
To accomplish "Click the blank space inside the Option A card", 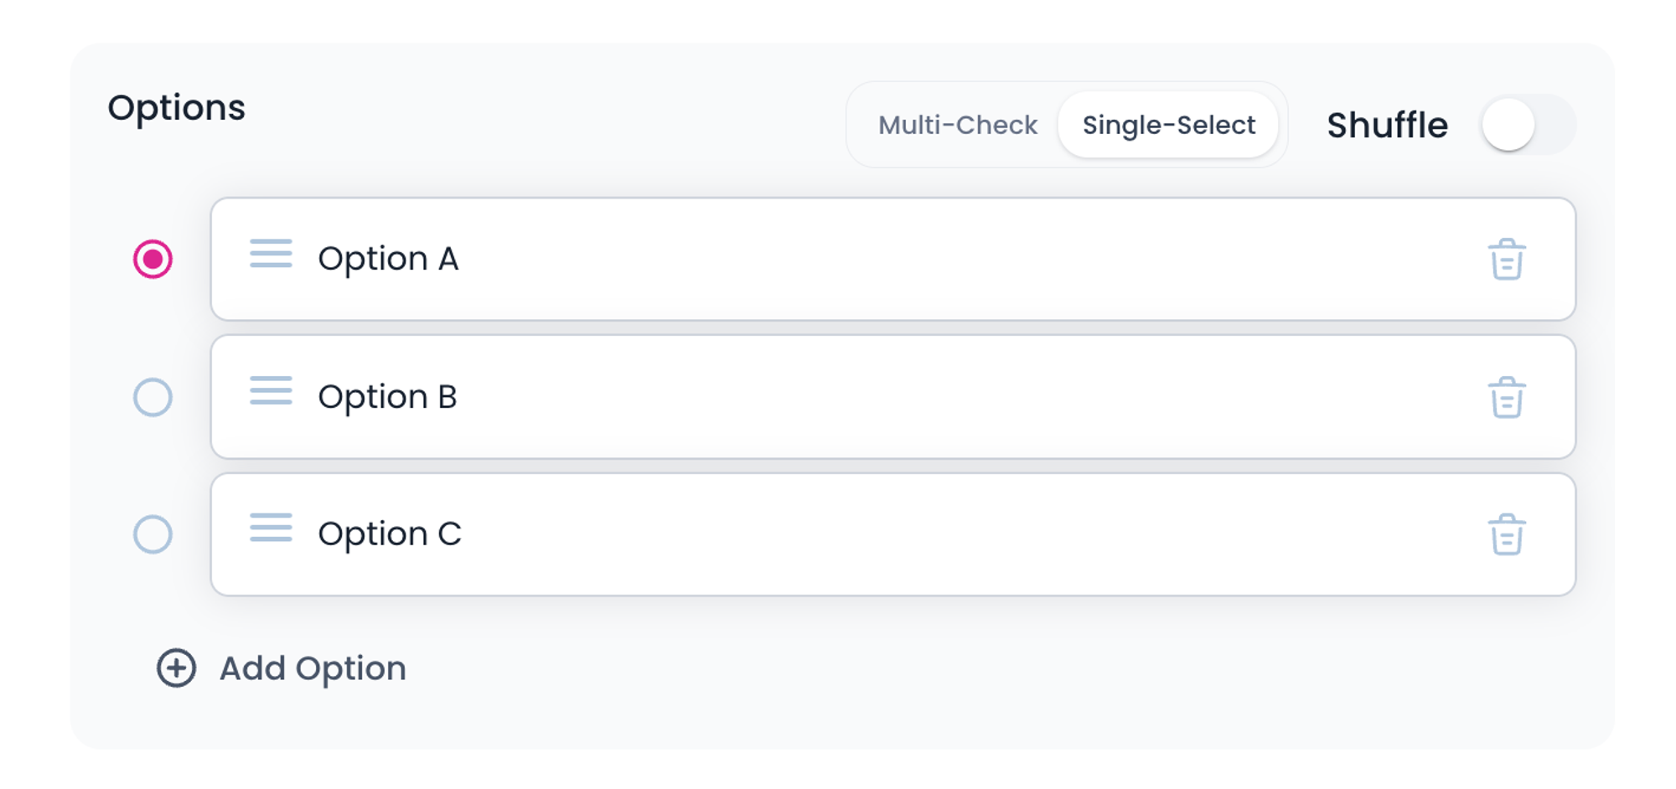I will pos(964,259).
